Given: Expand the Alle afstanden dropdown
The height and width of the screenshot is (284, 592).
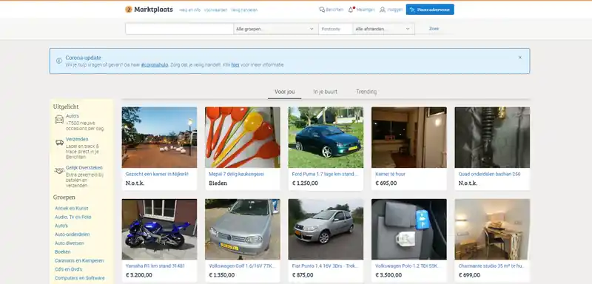Looking at the screenshot, I should point(383,29).
